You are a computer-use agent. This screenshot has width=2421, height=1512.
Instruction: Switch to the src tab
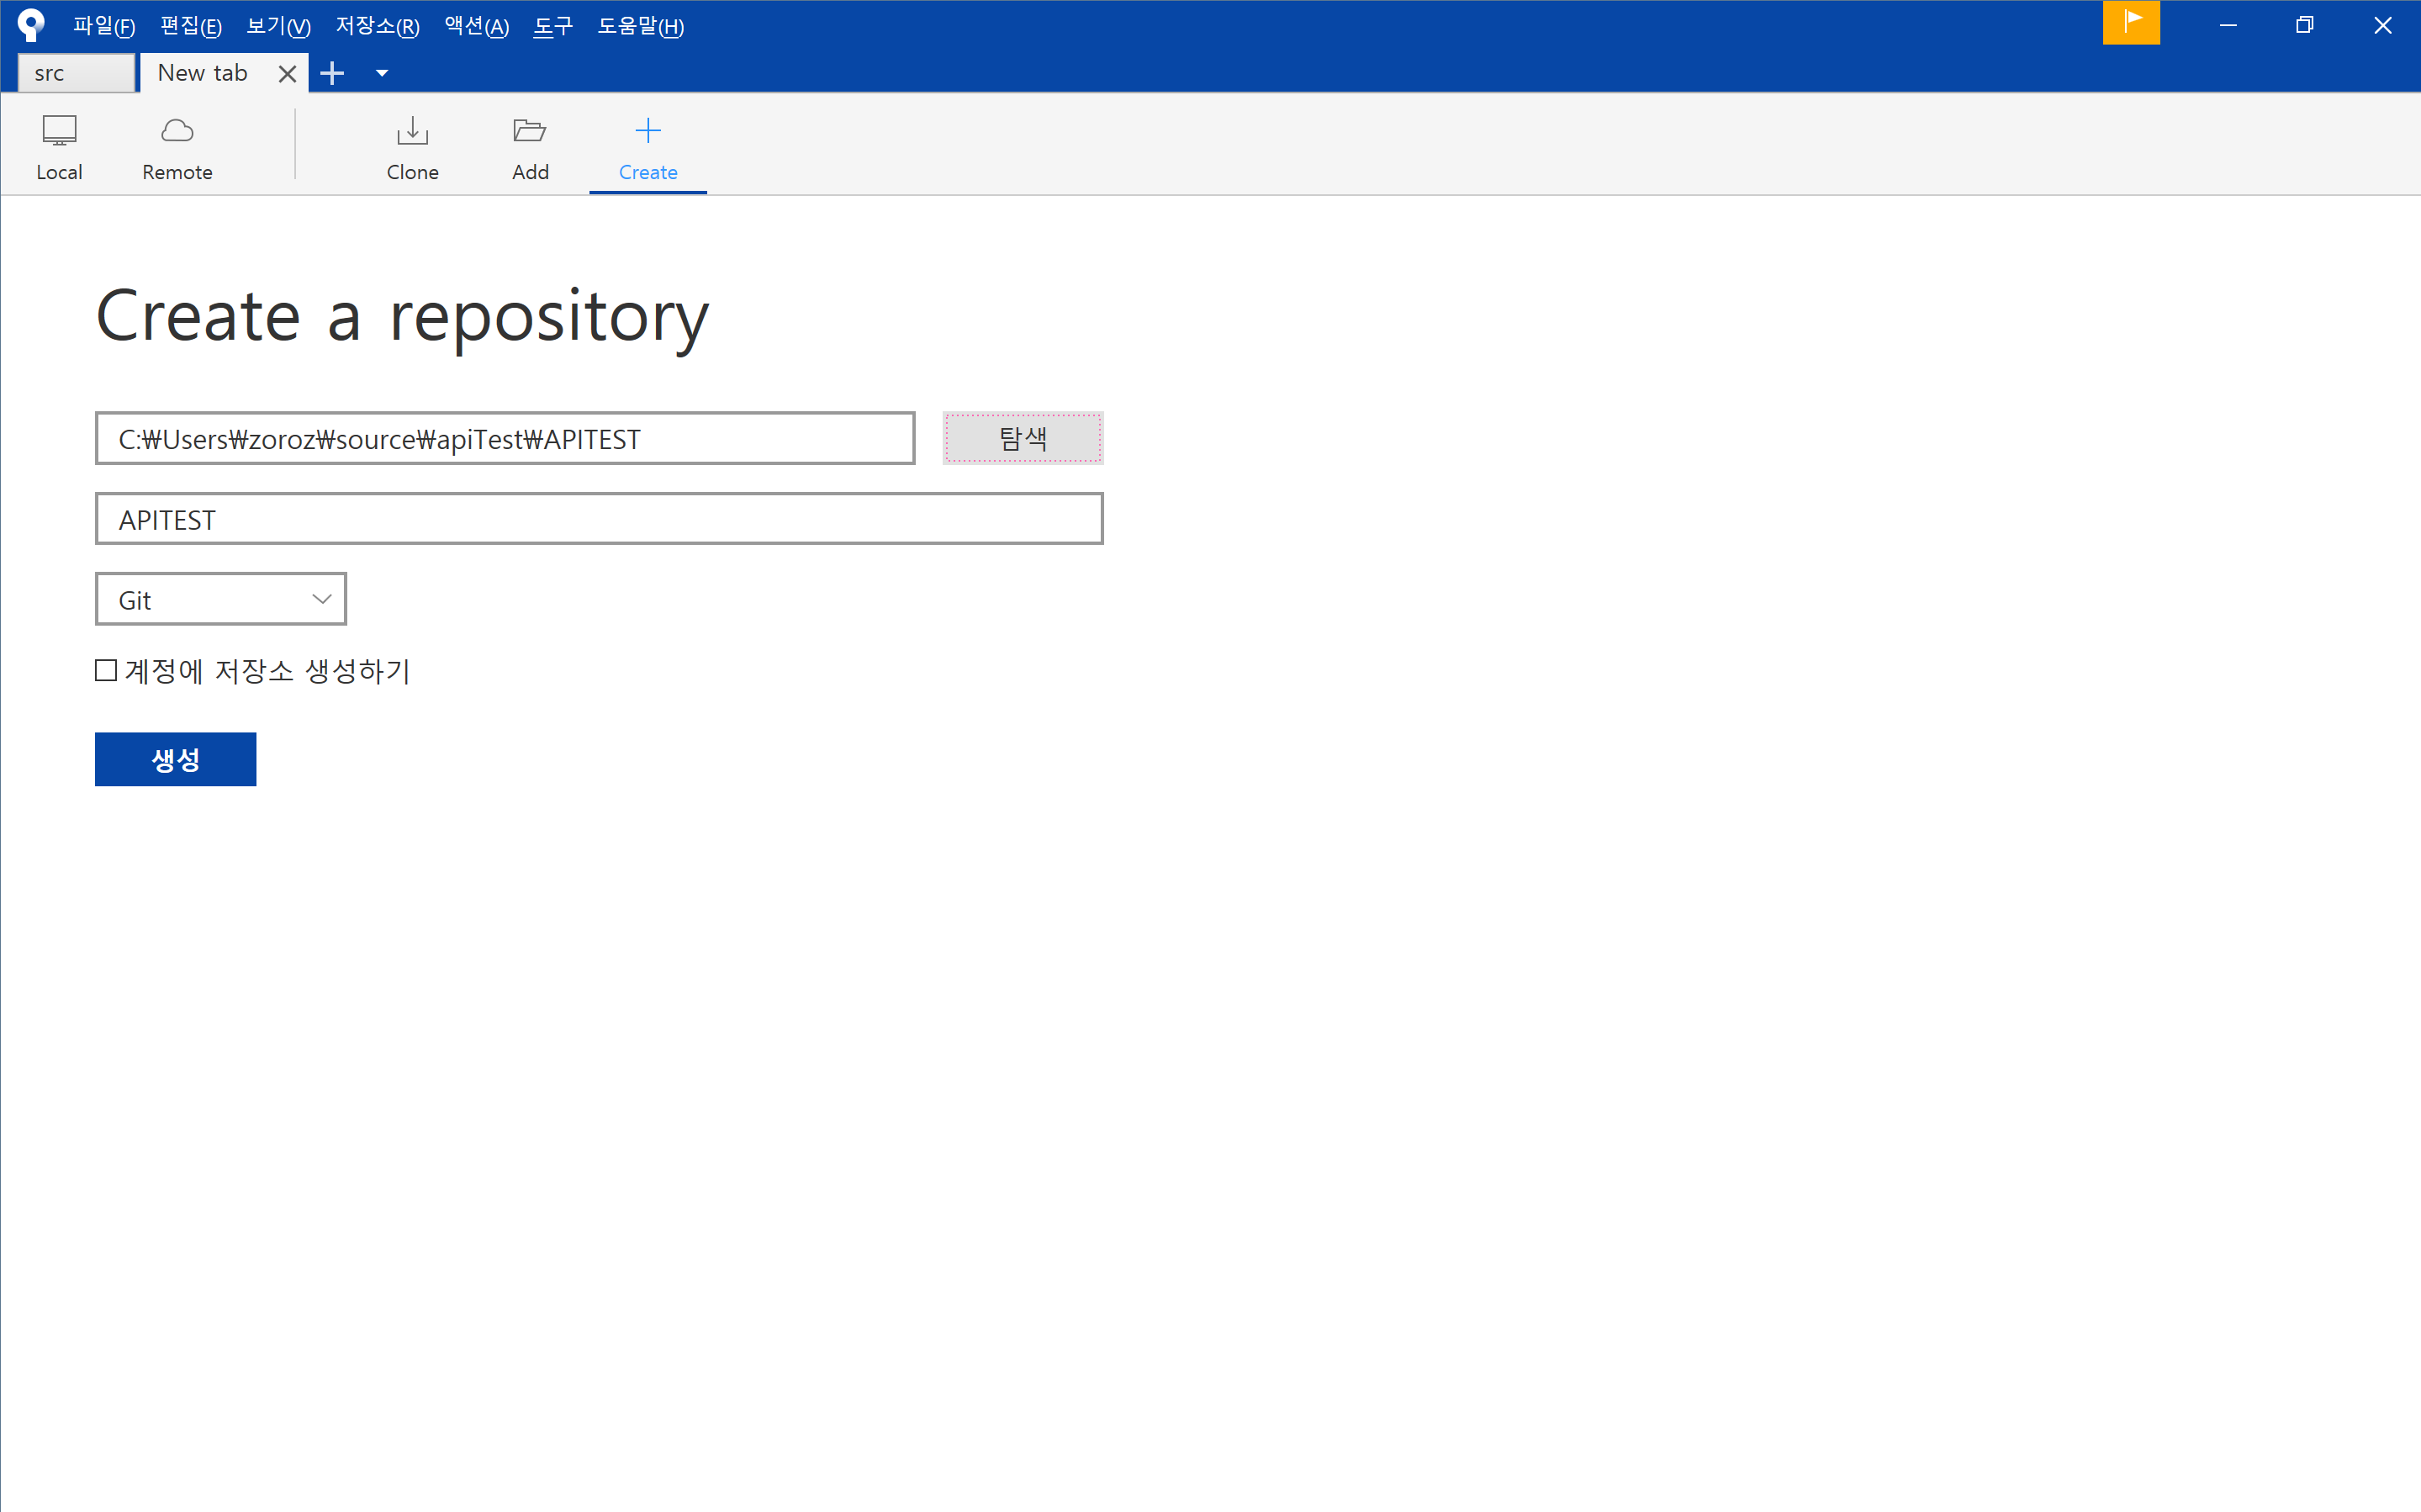coord(76,73)
